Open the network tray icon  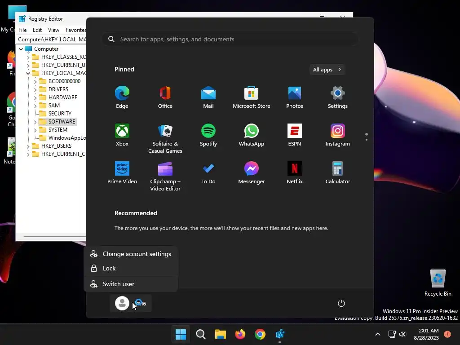[392, 334]
